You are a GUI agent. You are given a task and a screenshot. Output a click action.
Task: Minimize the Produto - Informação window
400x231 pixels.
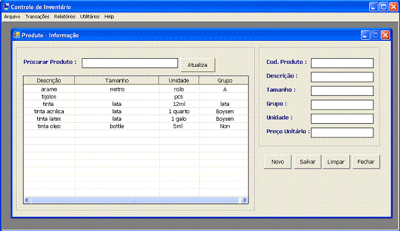coord(365,35)
